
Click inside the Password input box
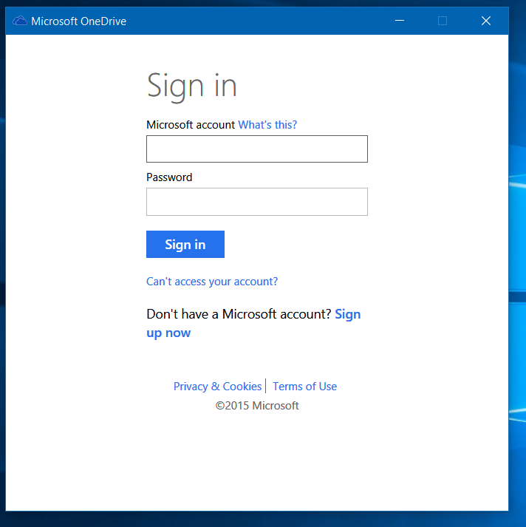click(256, 202)
